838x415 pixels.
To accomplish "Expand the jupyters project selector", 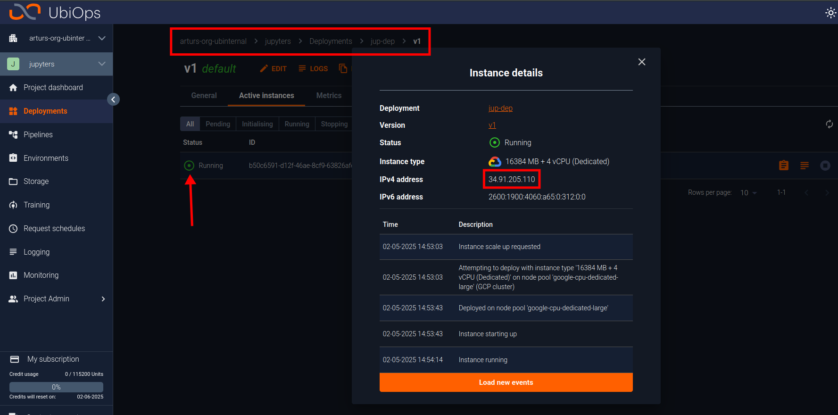I will click(57, 64).
